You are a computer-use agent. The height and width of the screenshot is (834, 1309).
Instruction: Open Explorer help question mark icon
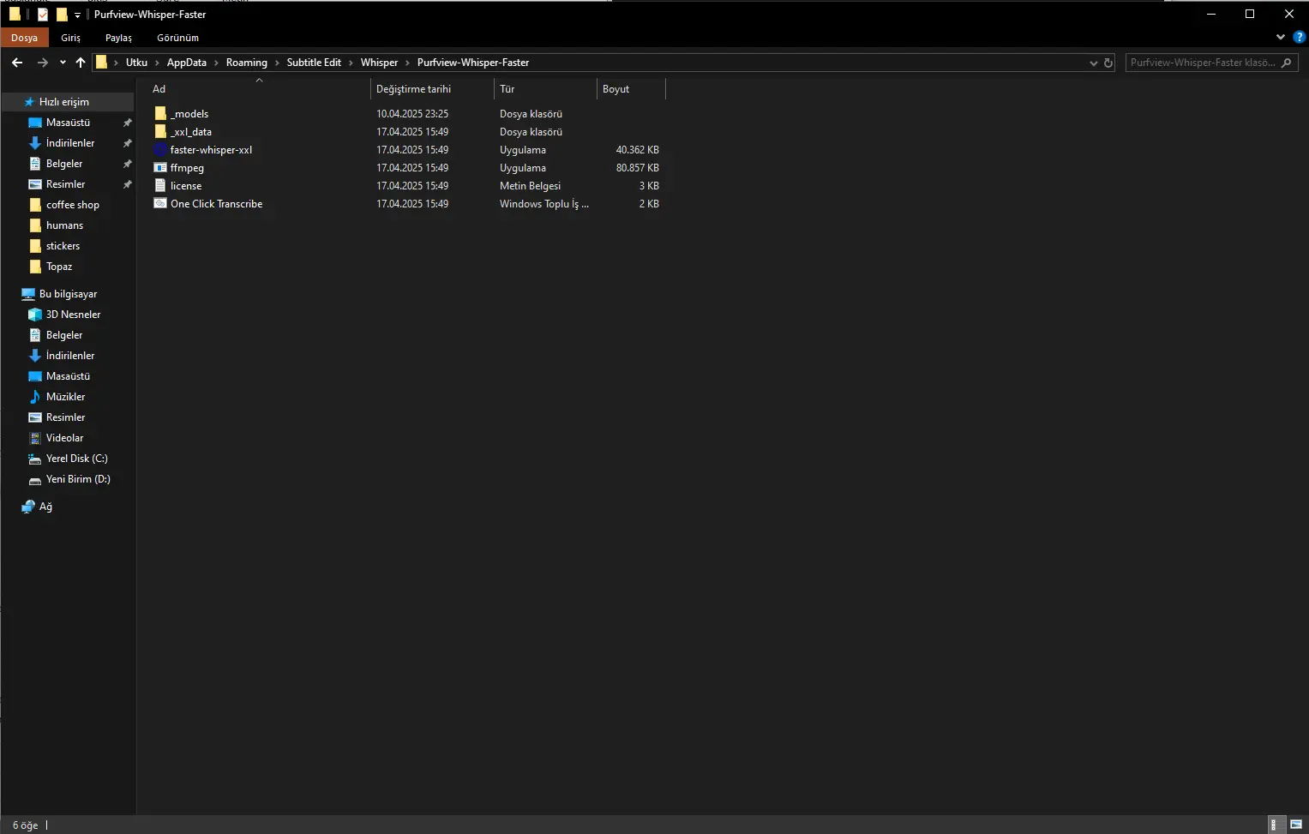point(1299,37)
